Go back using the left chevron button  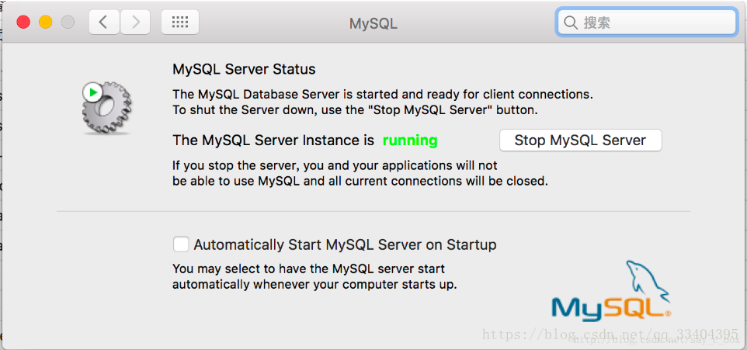[104, 23]
